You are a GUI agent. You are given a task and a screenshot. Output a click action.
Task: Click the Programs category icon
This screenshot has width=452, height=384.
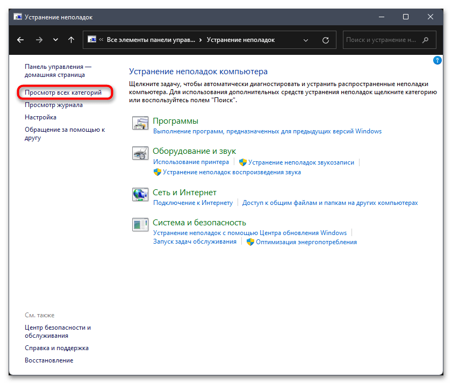[140, 123]
